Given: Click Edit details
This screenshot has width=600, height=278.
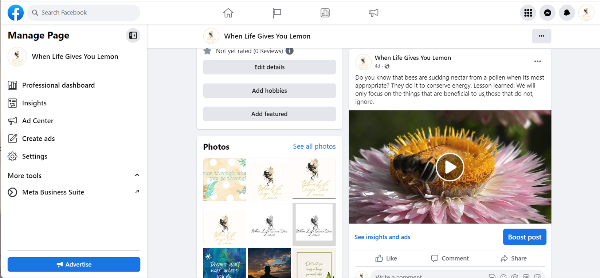Looking at the screenshot, I should (x=270, y=67).
